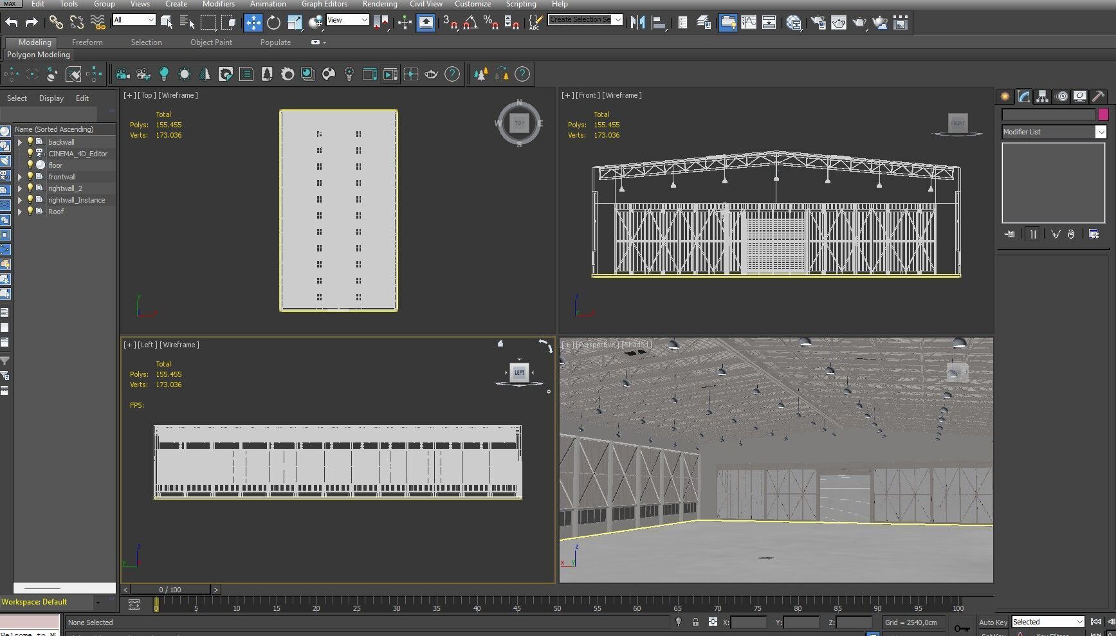Viewport: 1116px width, 636px height.
Task: Open the Rendering menu
Action: point(380,4)
